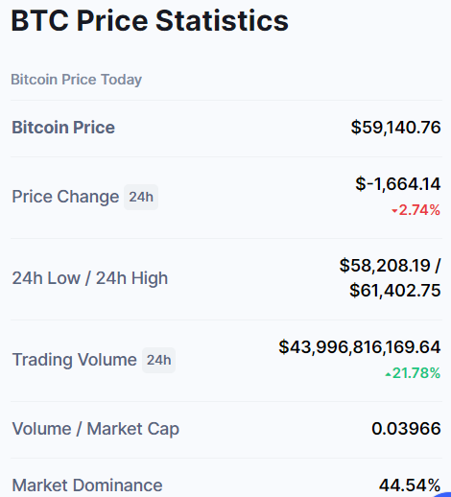Screen dimensions: 451x497
Task: Click the $61,402.75 24h high value
Action: 395,291
